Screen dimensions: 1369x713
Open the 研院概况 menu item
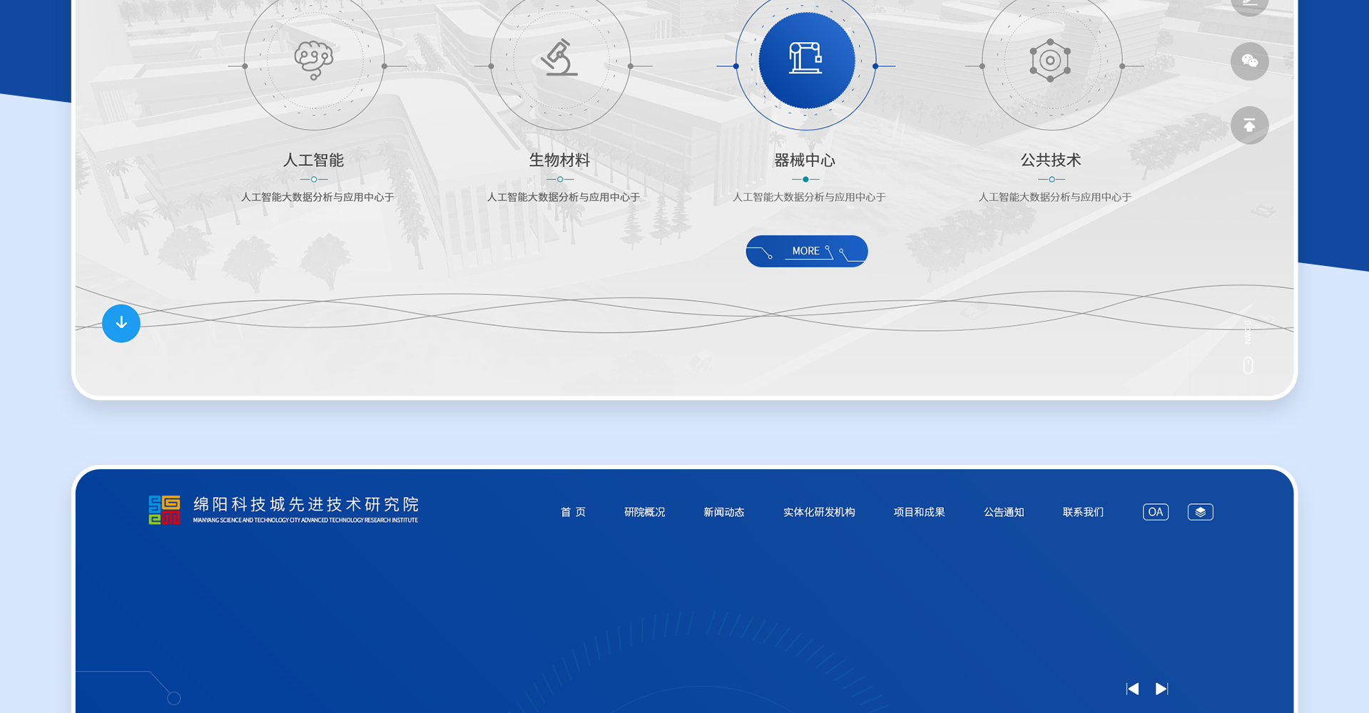[x=644, y=512]
